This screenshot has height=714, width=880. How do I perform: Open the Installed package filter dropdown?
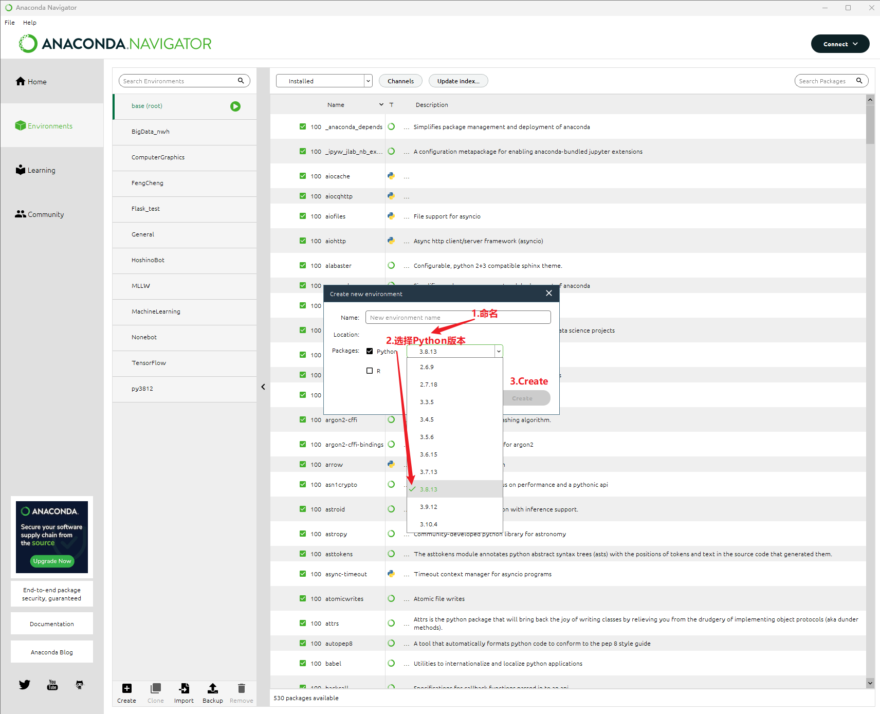point(324,81)
